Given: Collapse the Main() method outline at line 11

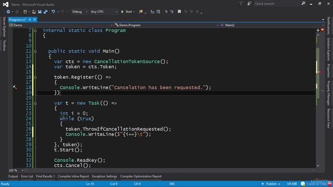Looking at the screenshot, I should pyautogui.click(x=35, y=51).
